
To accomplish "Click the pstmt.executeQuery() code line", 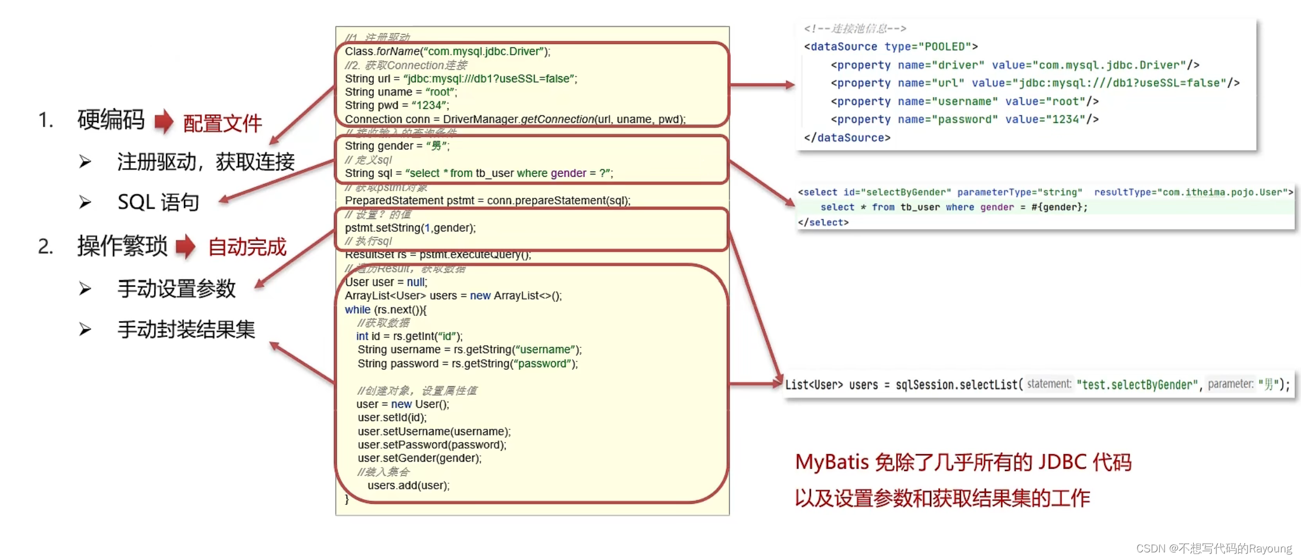I will point(438,255).
